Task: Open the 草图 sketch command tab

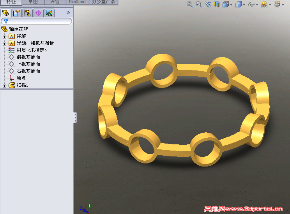Action: 33,2
